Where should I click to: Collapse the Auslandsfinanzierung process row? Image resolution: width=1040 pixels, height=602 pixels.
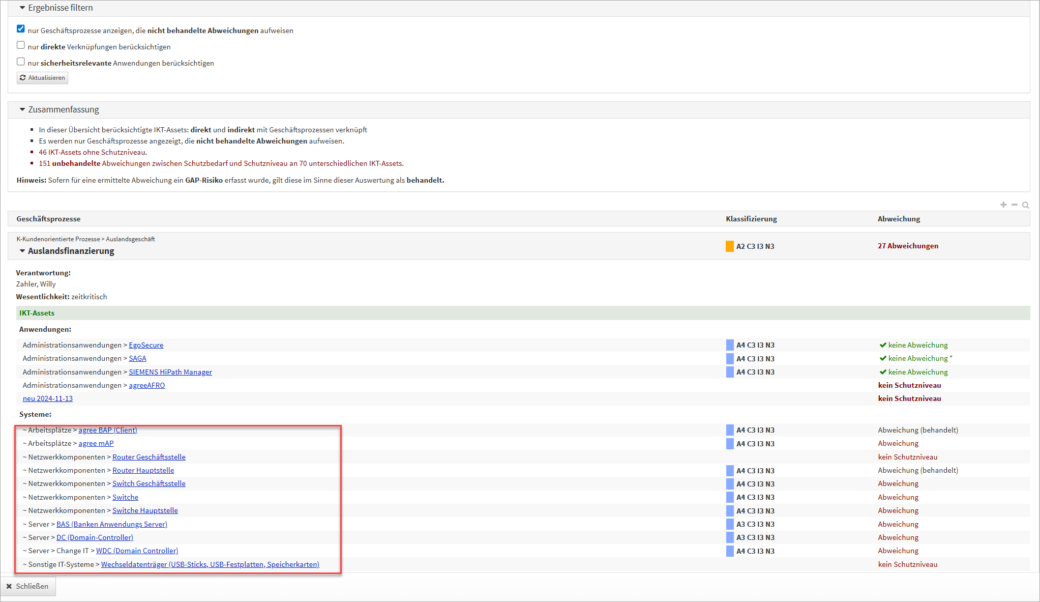22,251
